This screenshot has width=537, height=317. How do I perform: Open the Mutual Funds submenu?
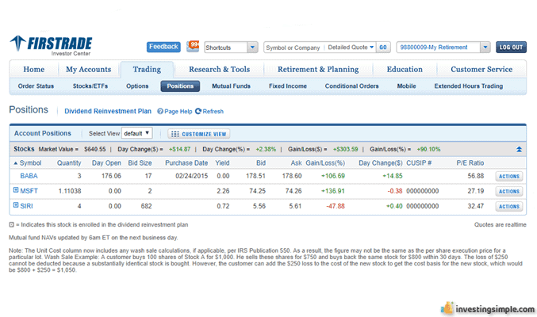231,86
